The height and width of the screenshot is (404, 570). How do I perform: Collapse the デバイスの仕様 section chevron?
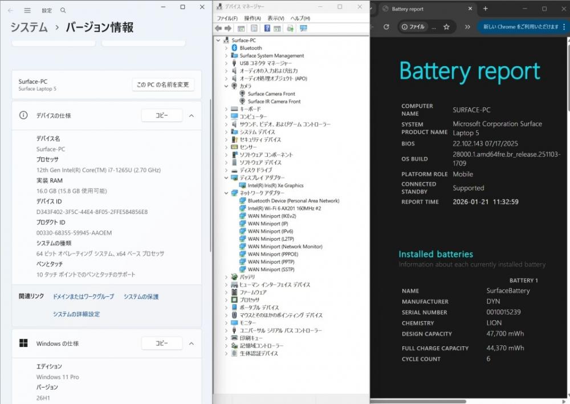192,115
